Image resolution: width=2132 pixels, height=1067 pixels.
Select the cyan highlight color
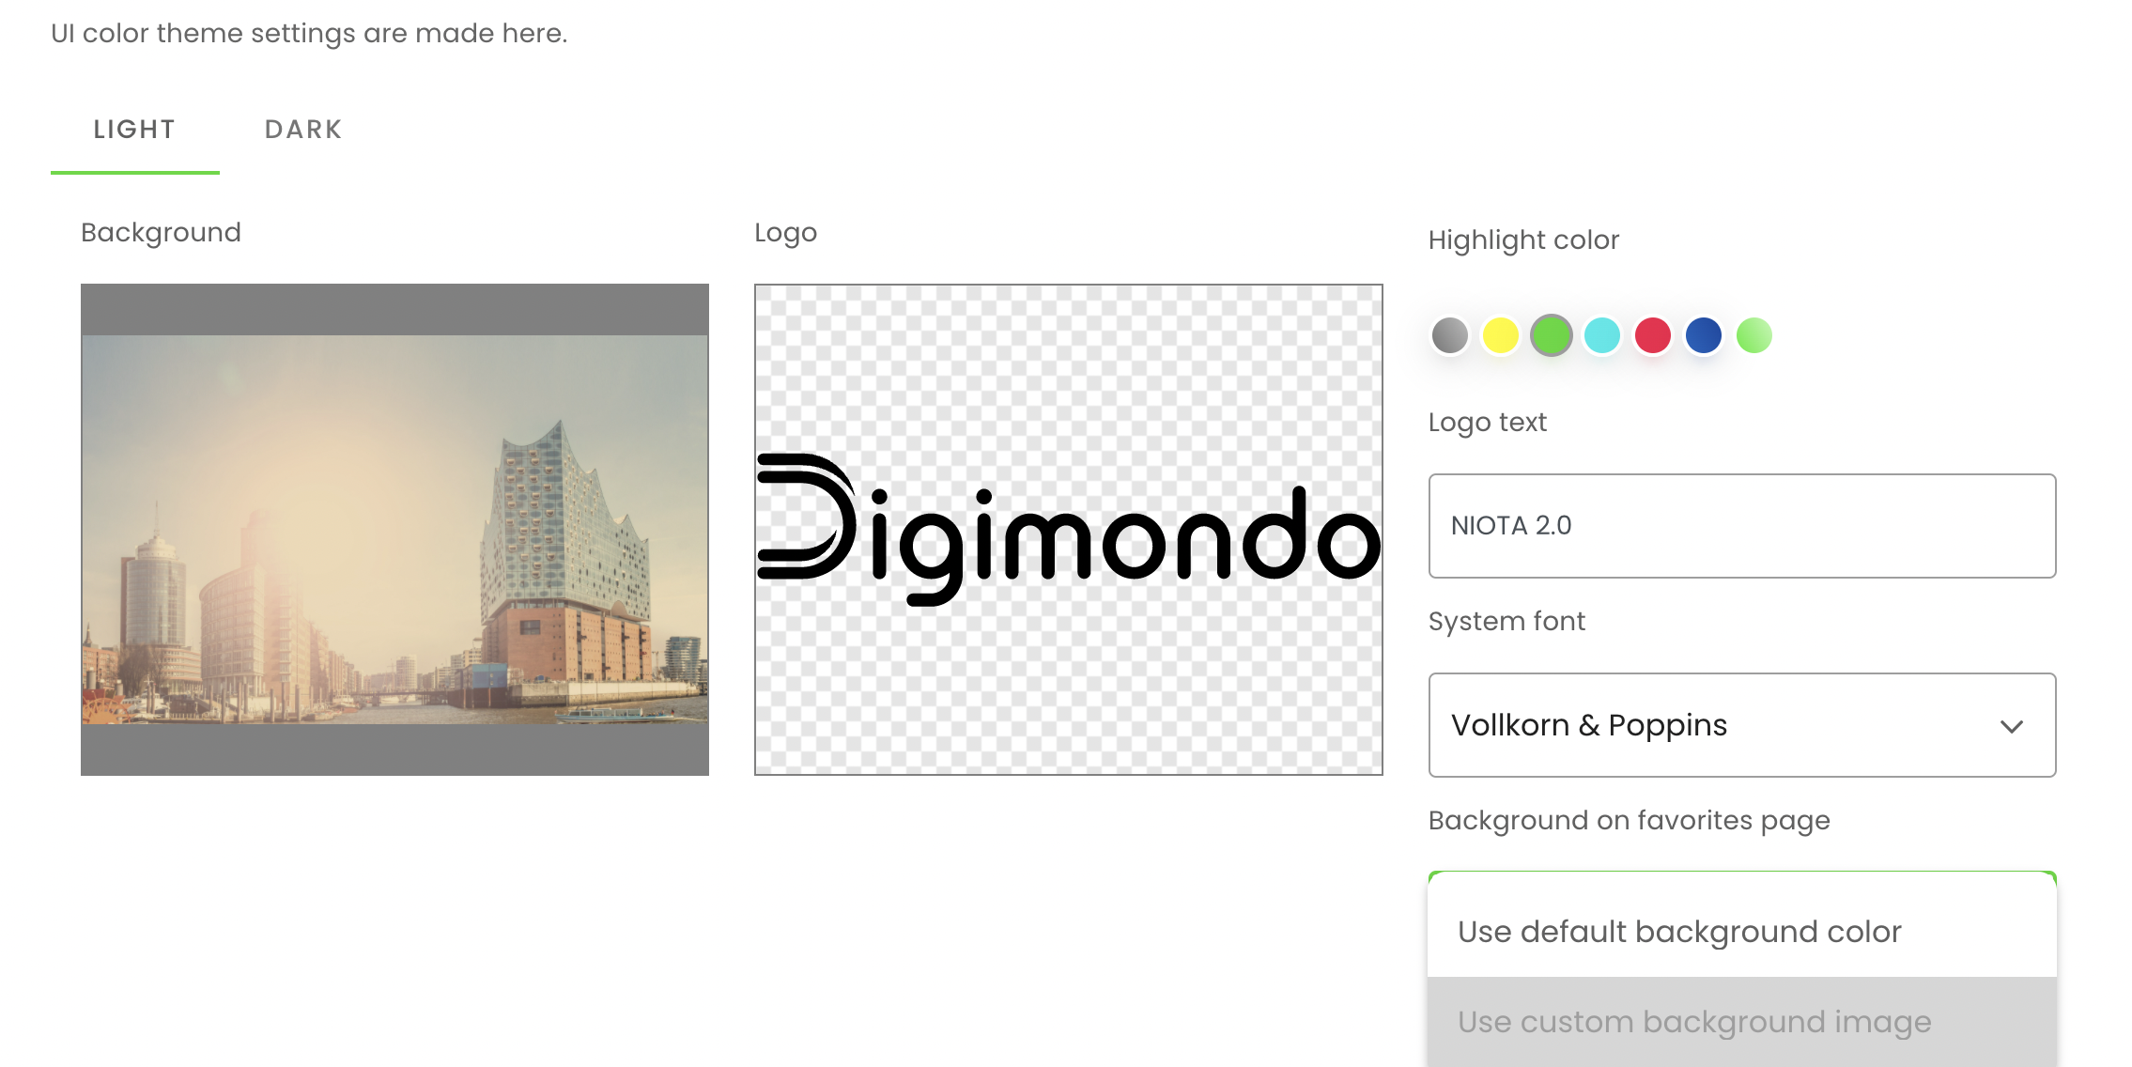pyautogui.click(x=1601, y=335)
